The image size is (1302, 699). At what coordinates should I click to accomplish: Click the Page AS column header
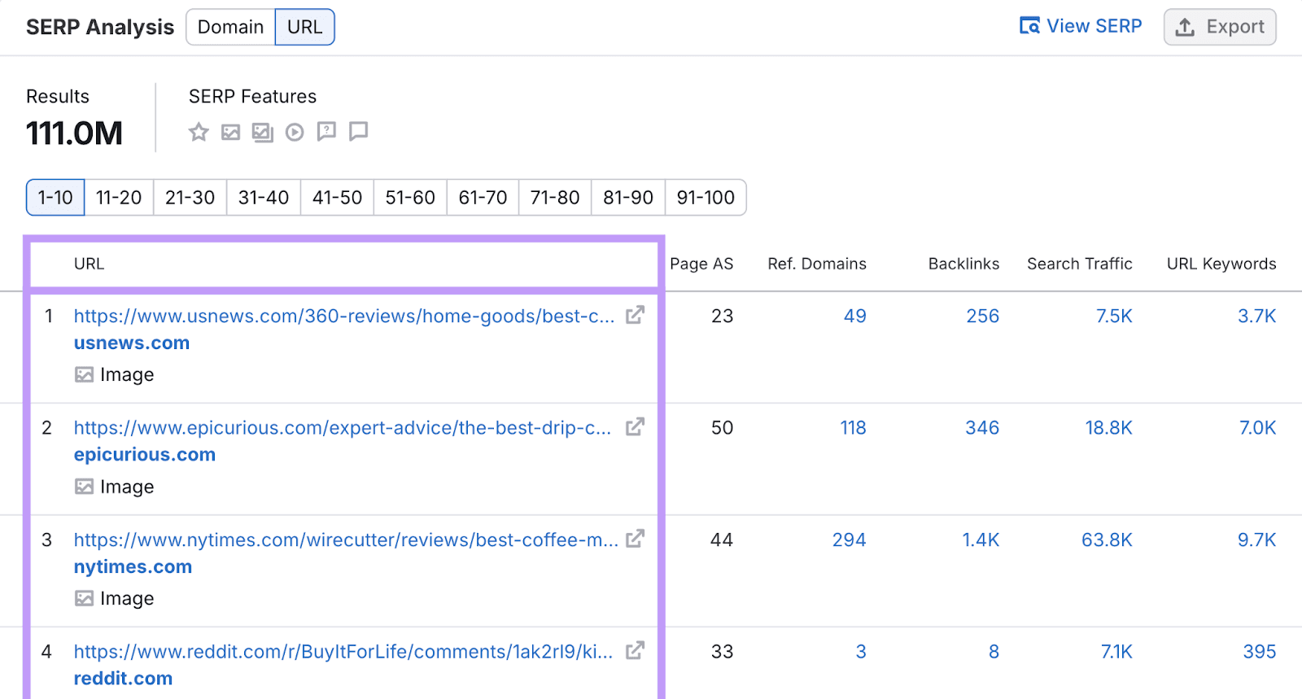(x=701, y=264)
